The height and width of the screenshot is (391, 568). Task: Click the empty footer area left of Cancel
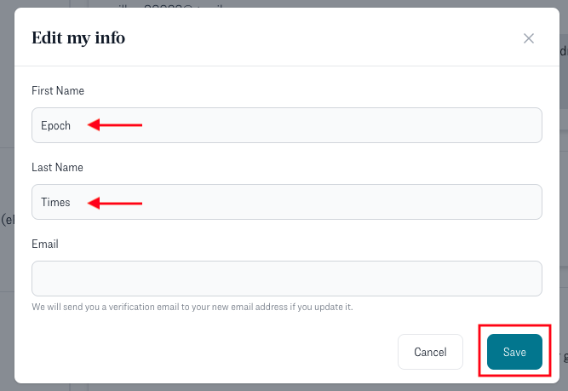pyautogui.click(x=213, y=352)
